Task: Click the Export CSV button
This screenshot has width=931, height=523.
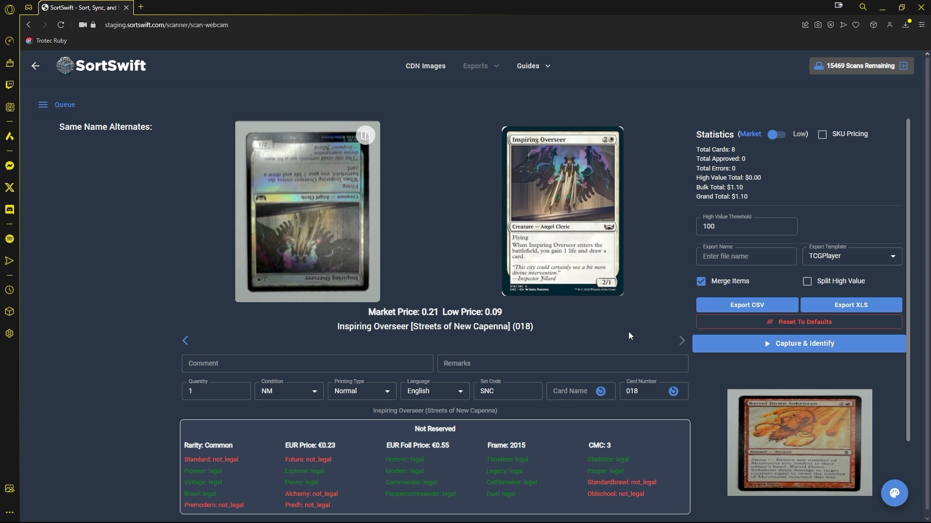Action: tap(747, 305)
